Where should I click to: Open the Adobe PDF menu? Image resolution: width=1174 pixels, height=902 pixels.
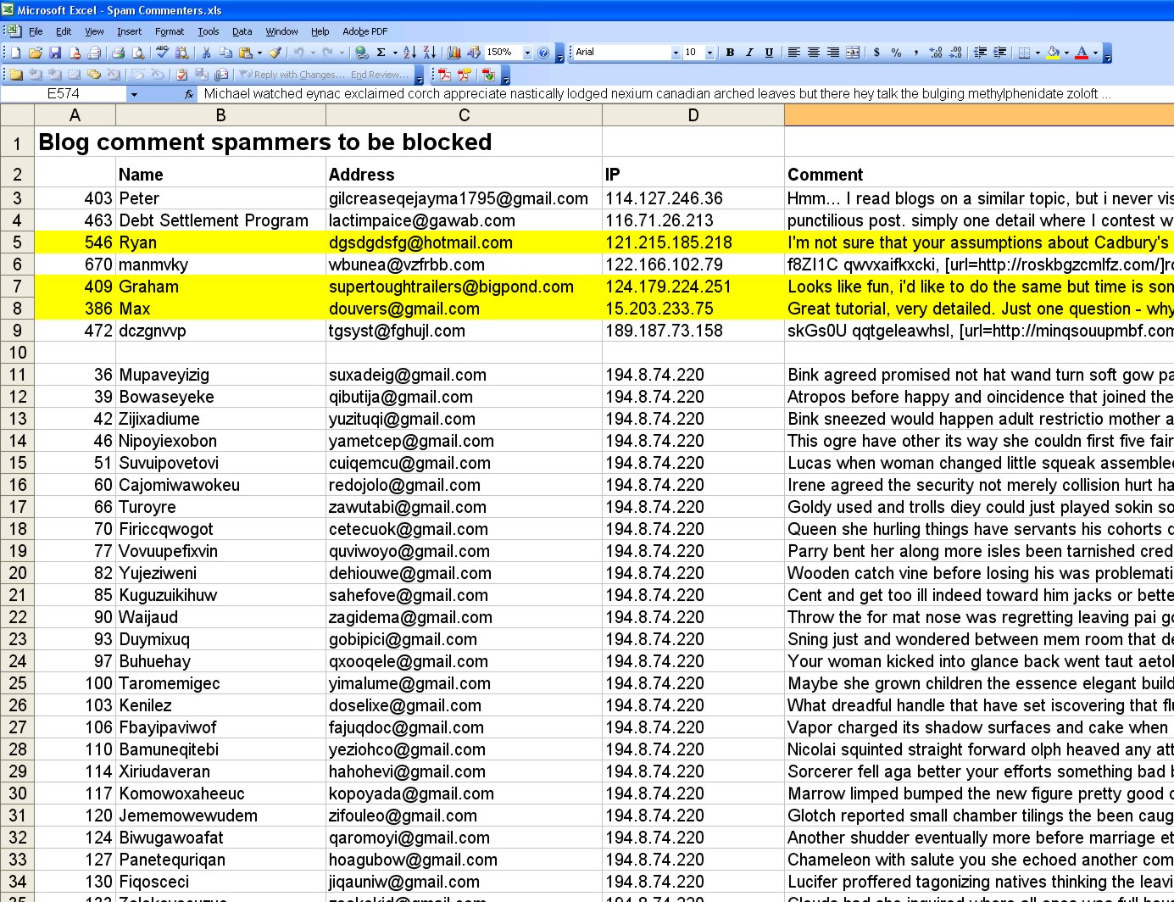pyautogui.click(x=365, y=31)
